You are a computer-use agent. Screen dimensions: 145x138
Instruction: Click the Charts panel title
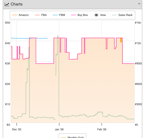17,4
